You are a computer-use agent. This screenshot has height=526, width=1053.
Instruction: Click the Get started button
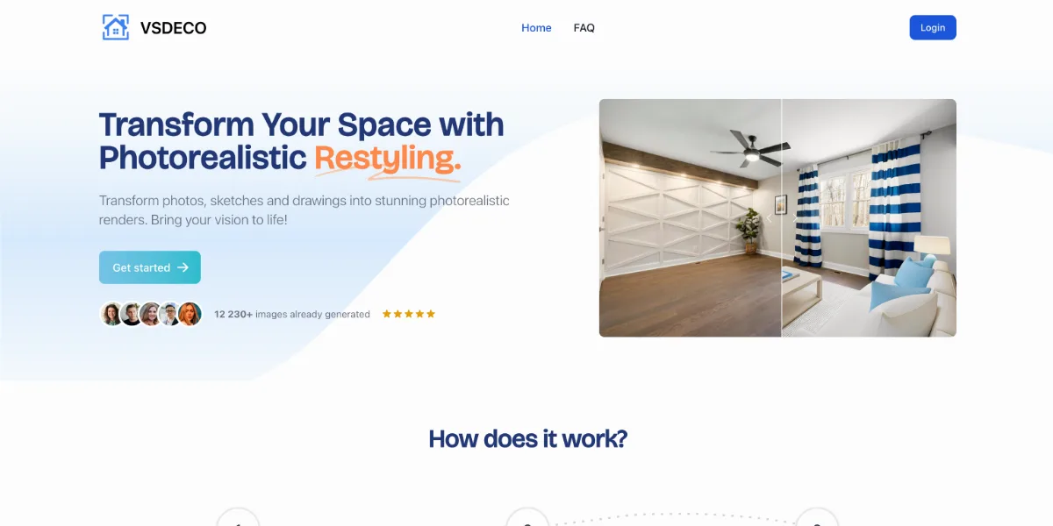150,267
